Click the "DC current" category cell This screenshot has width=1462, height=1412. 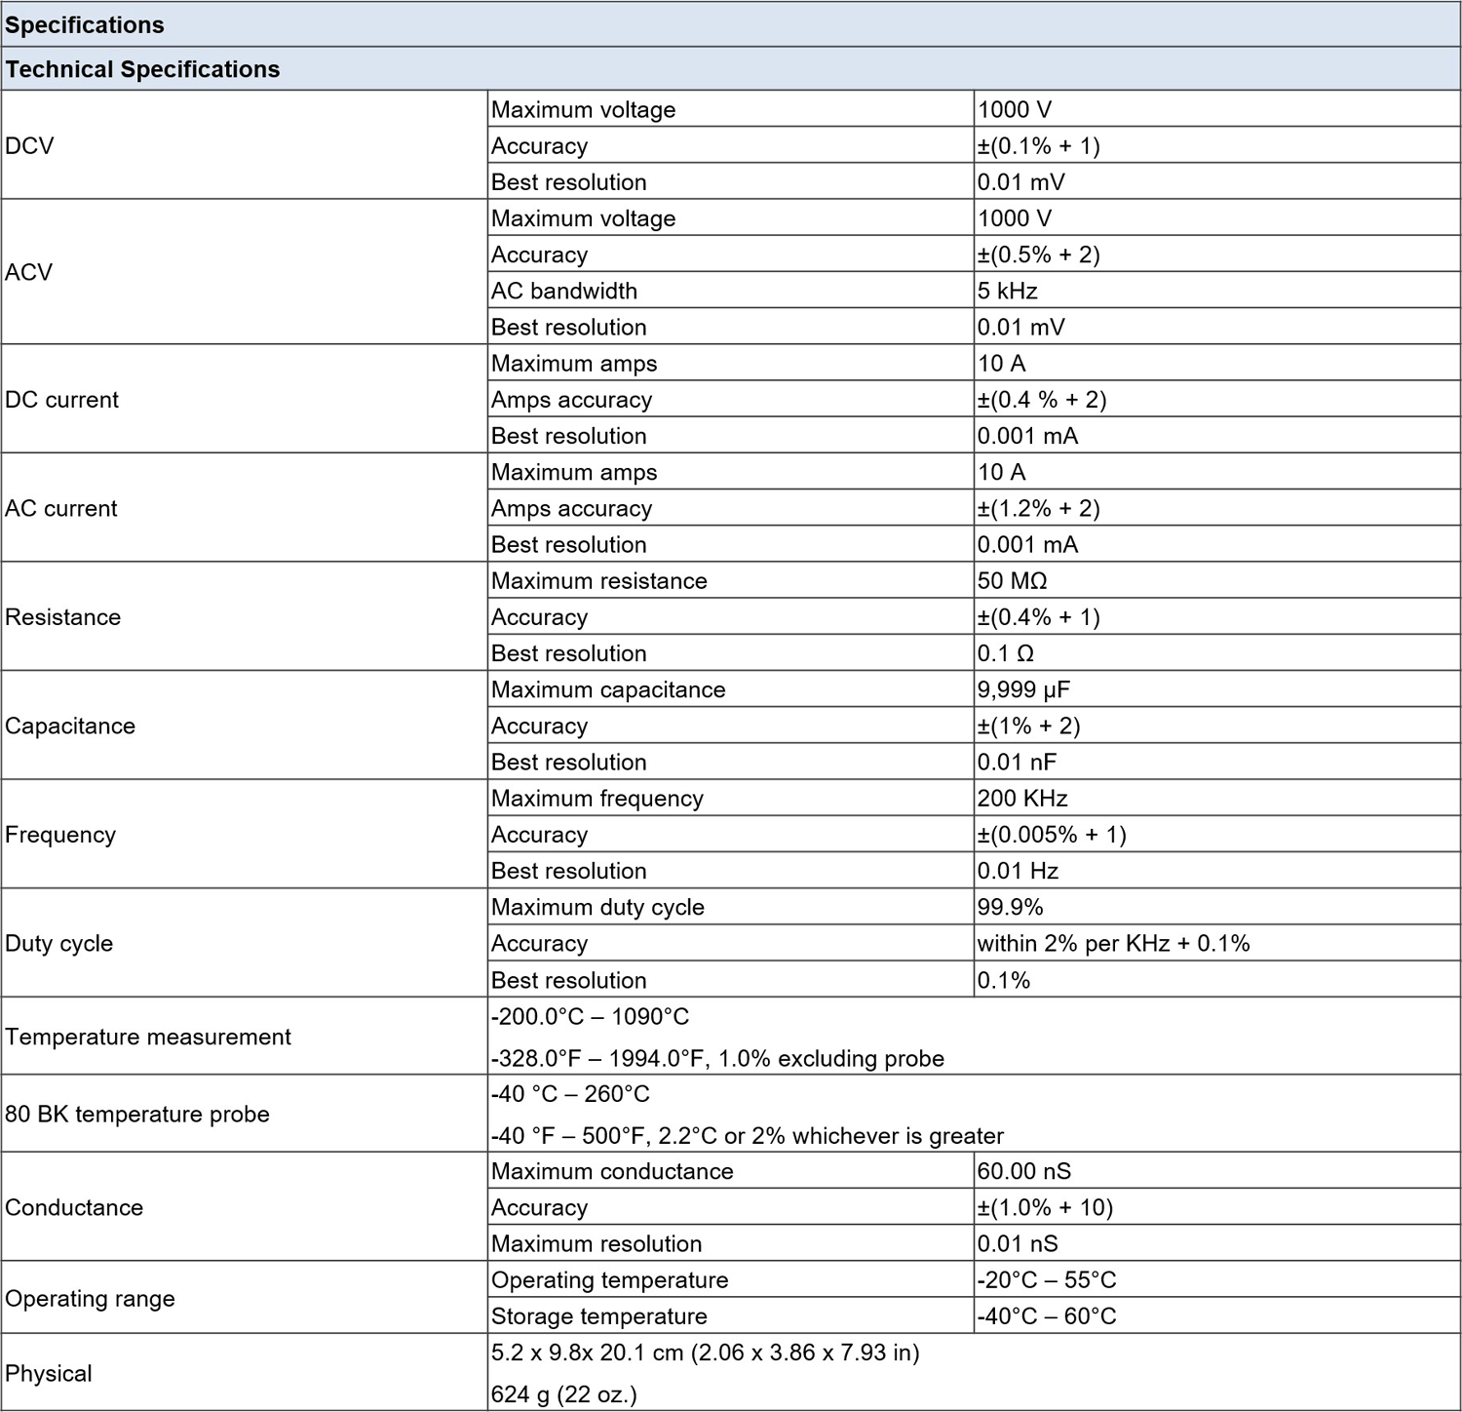pos(244,399)
